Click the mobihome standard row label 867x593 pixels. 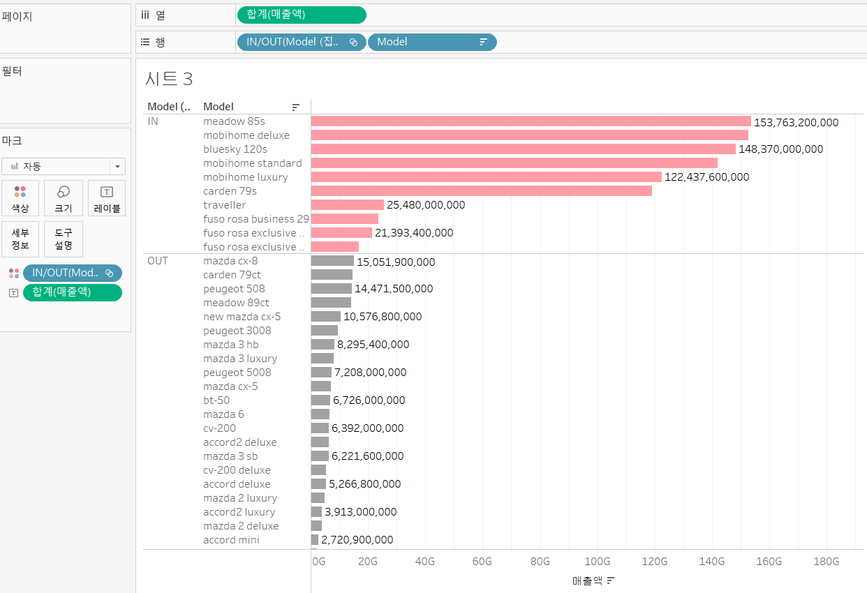click(253, 163)
